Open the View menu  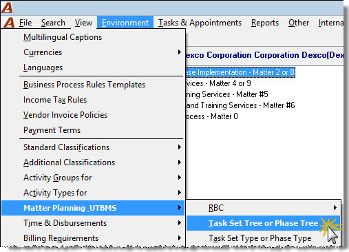(x=83, y=23)
